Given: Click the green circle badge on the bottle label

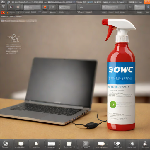Looking at the screenshot, I should tap(113, 105).
